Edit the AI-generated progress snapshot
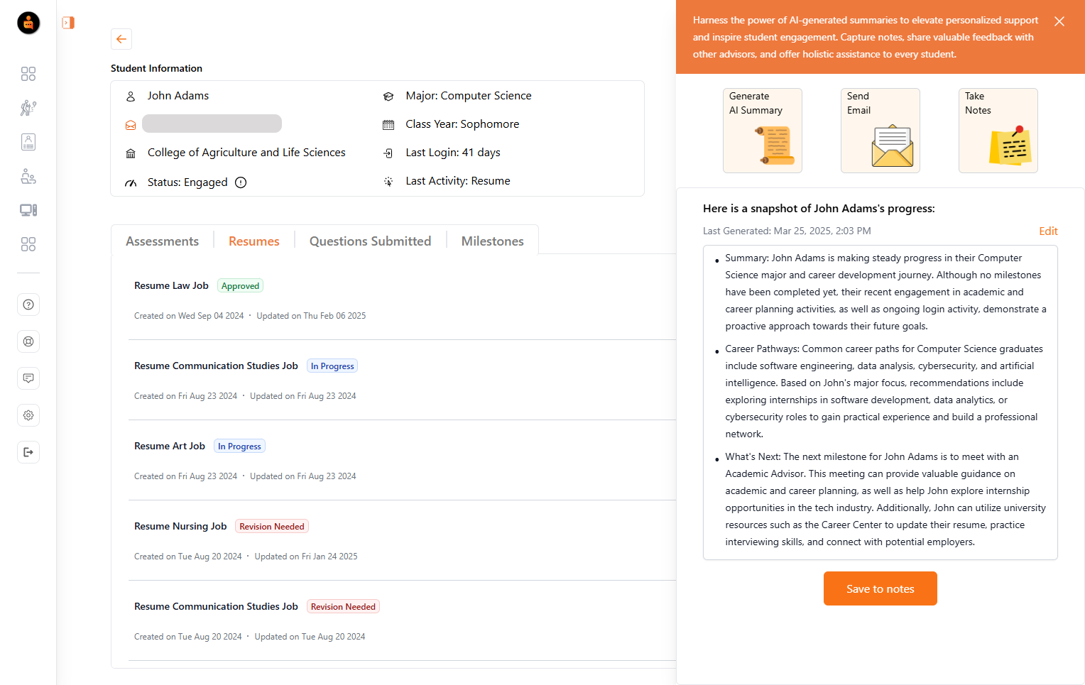Image resolution: width=1085 pixels, height=685 pixels. click(1048, 231)
